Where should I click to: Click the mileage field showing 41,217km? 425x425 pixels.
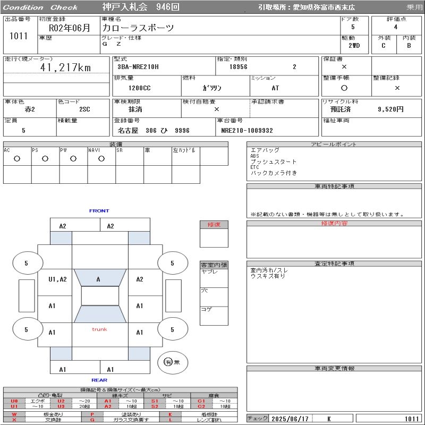pyautogui.click(x=66, y=67)
